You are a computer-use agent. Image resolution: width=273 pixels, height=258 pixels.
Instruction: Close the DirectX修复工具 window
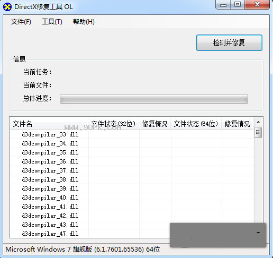click(257, 4)
